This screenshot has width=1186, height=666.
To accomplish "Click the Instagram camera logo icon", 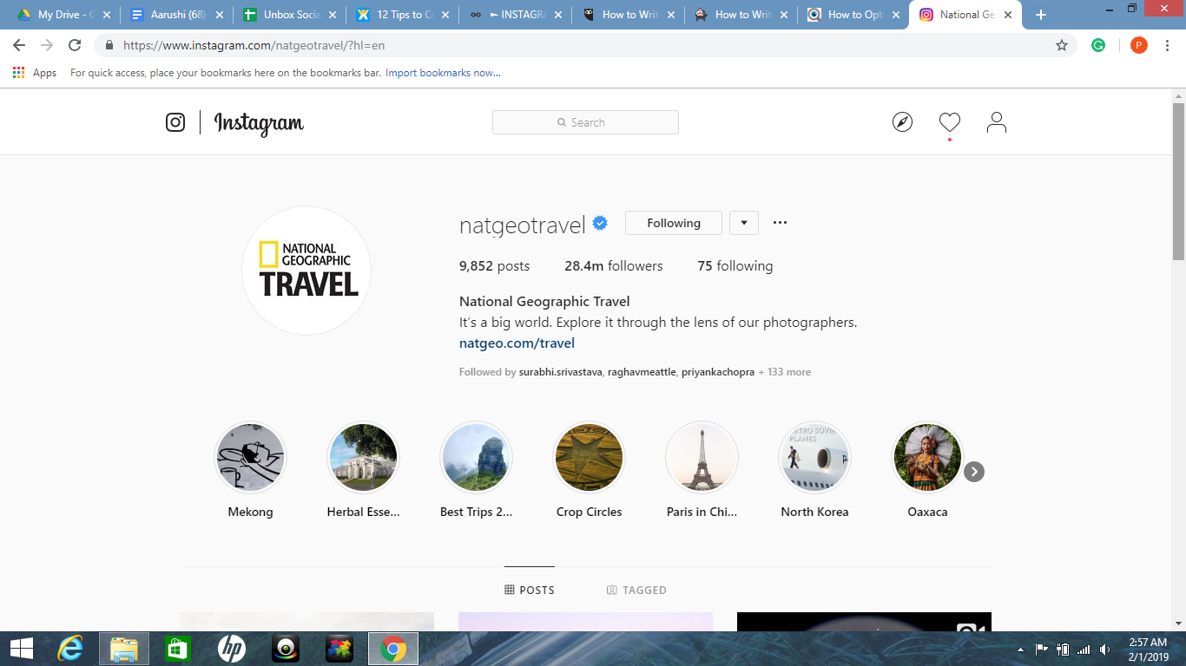I will coord(175,122).
